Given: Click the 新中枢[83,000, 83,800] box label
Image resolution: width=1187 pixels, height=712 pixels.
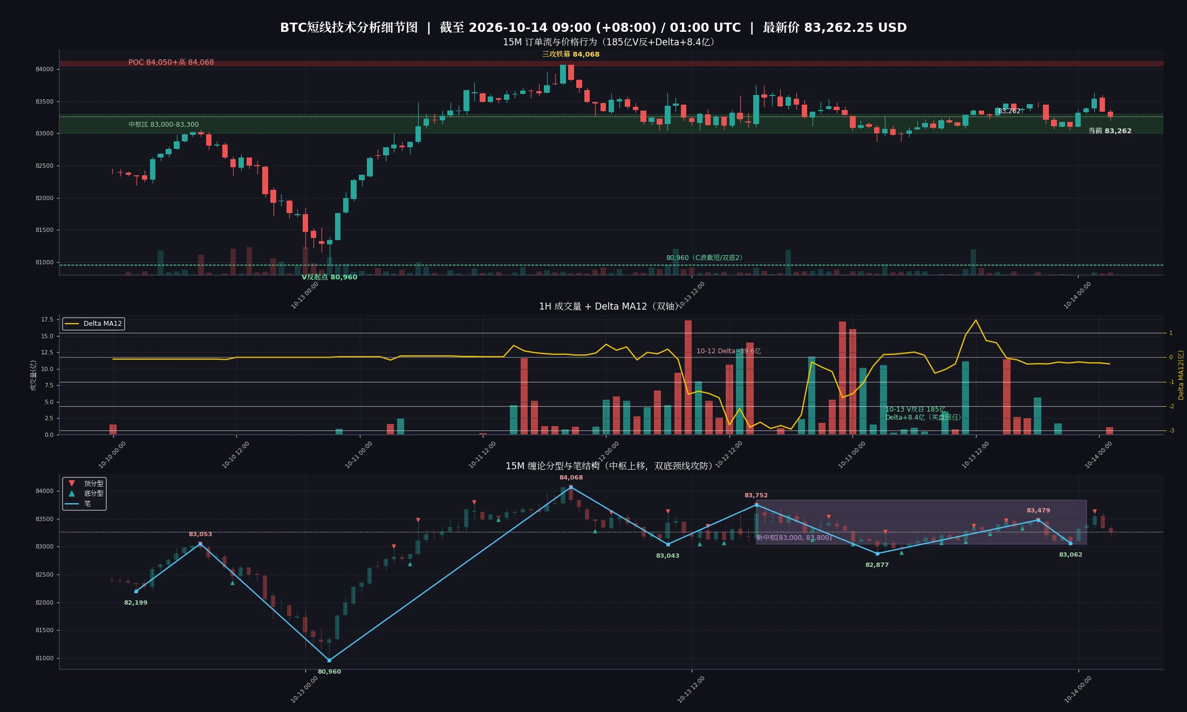Looking at the screenshot, I should 794,538.
